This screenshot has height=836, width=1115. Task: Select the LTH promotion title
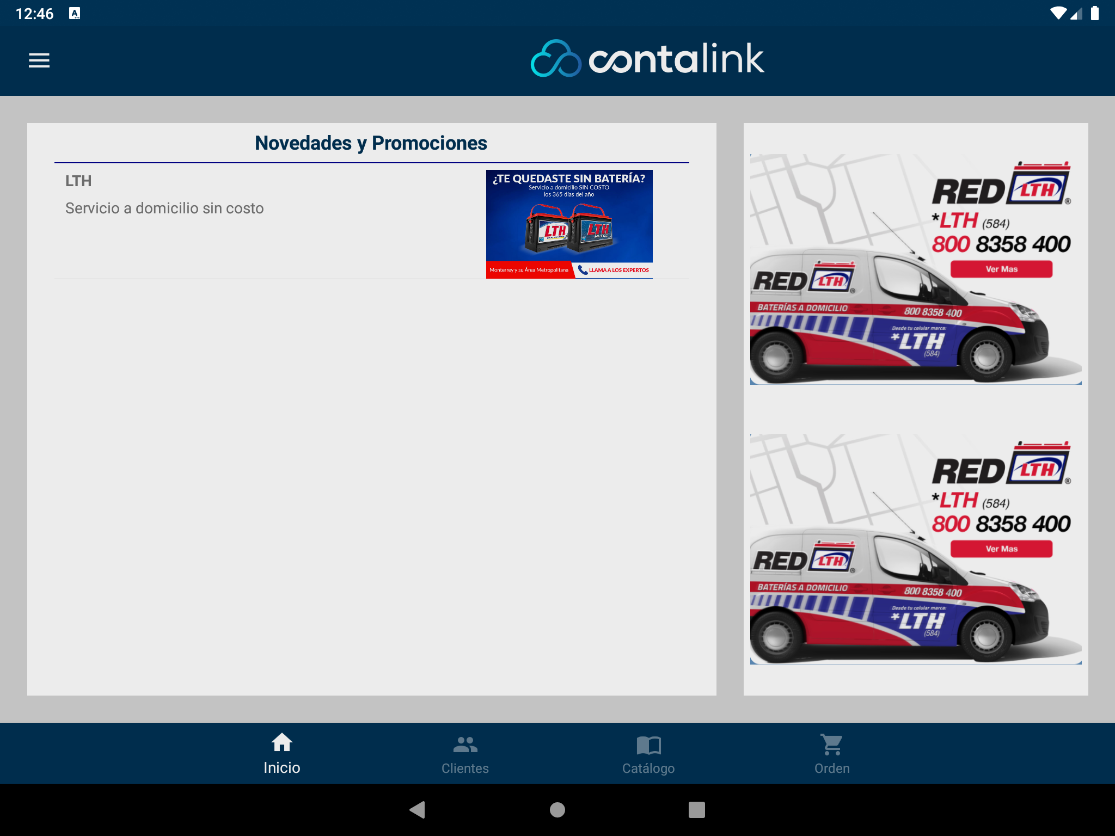(x=78, y=181)
